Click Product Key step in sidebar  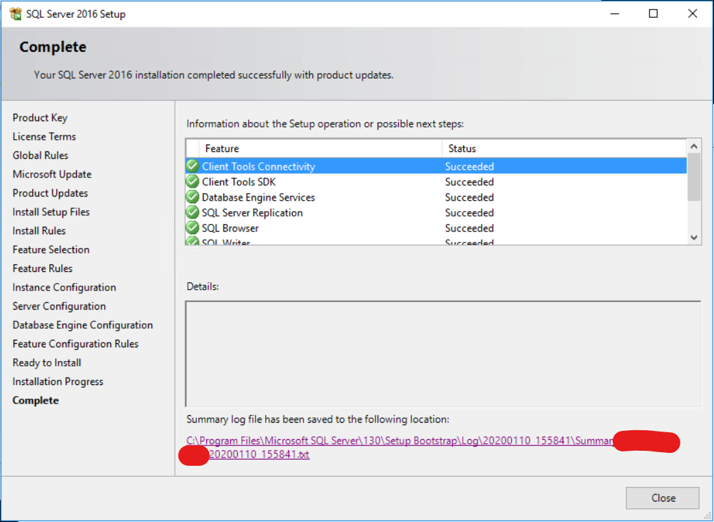point(40,118)
